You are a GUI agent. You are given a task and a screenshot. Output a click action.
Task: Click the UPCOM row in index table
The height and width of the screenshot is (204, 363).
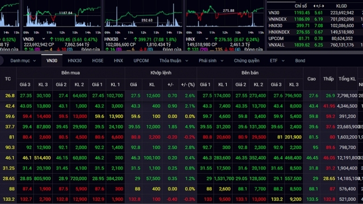(315, 39)
